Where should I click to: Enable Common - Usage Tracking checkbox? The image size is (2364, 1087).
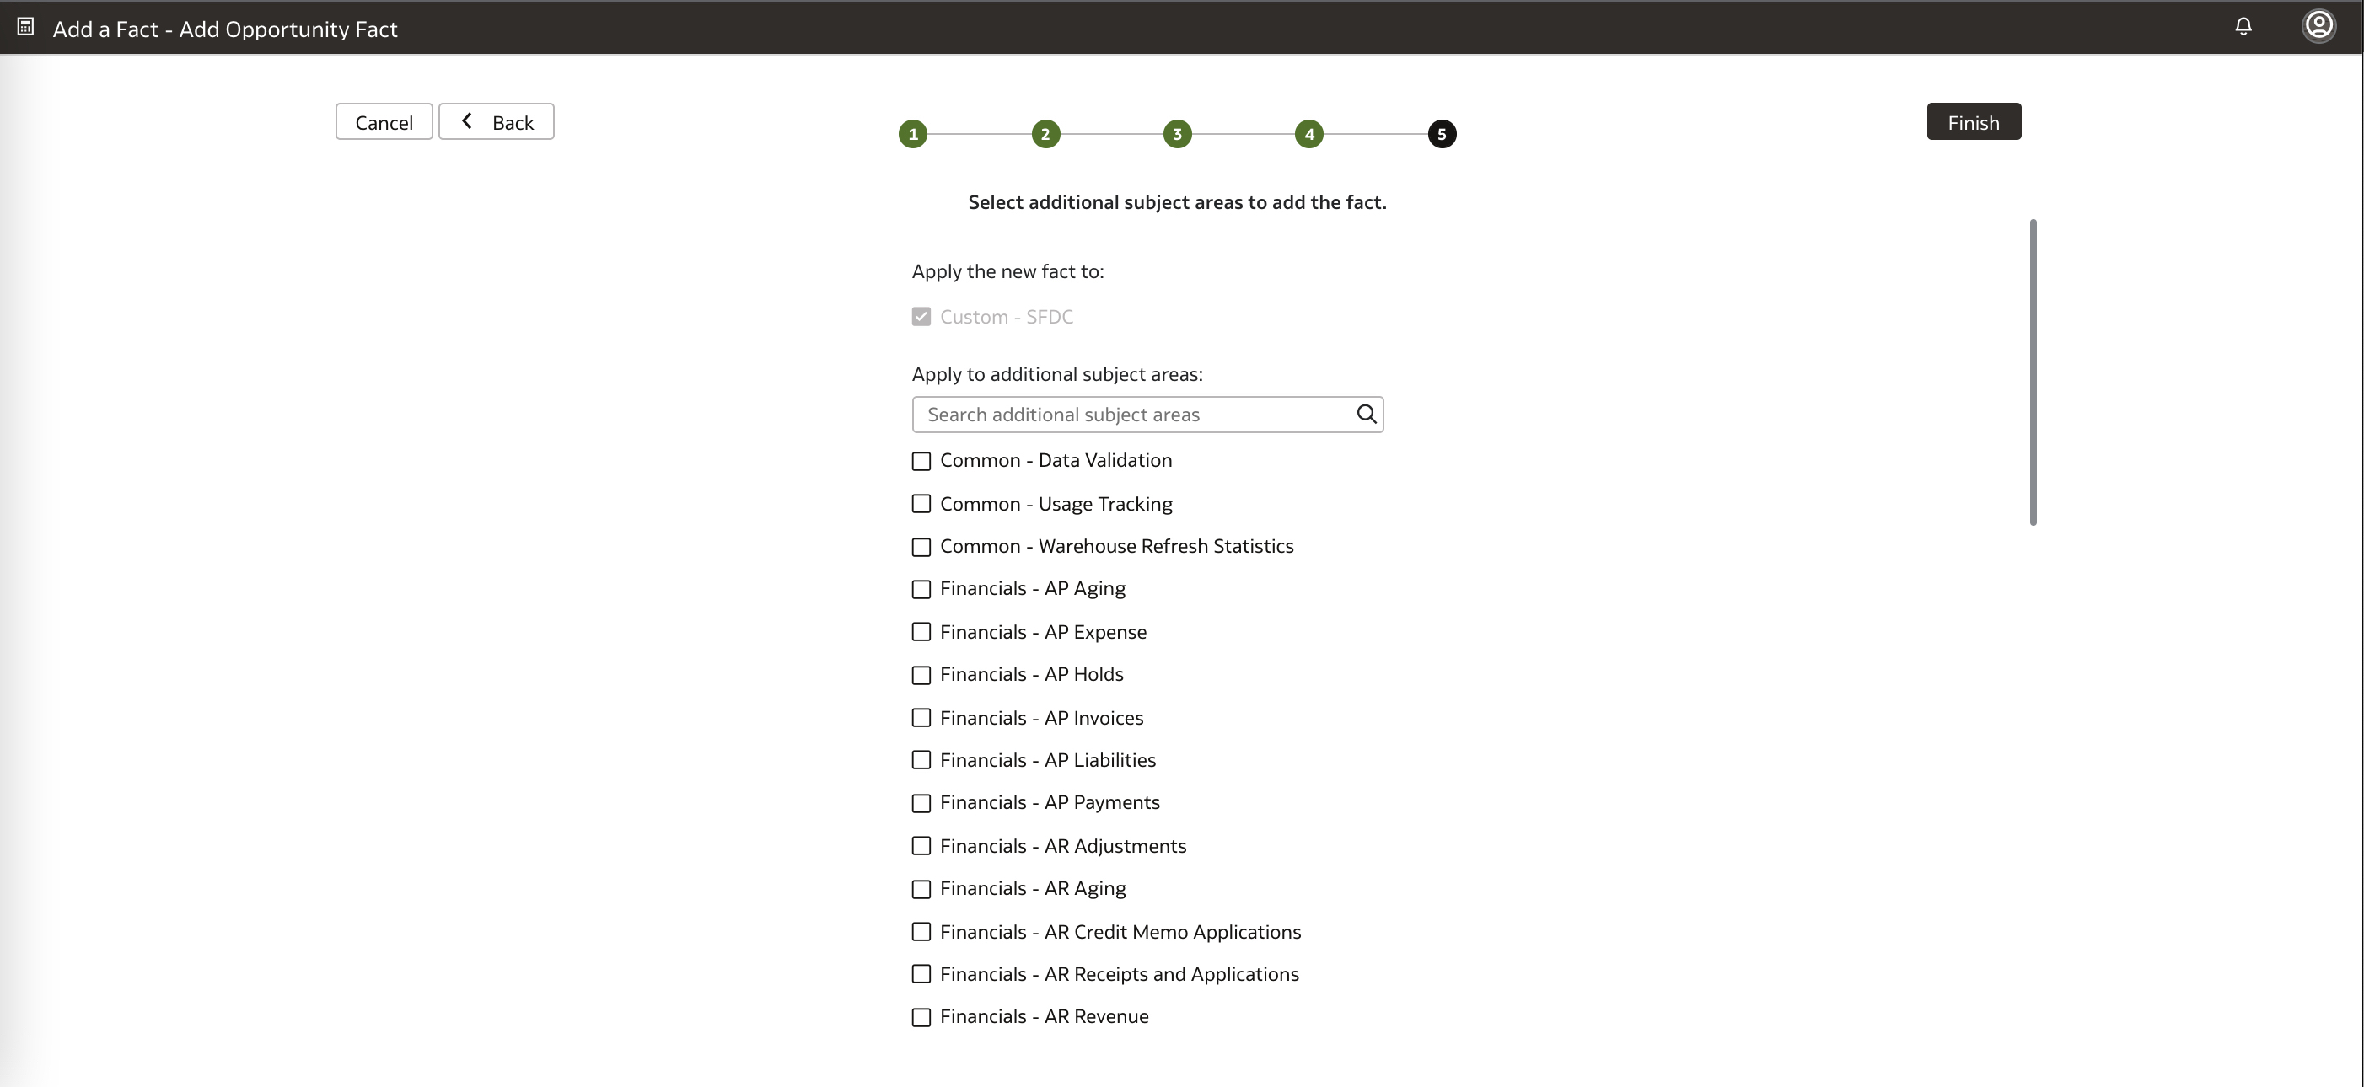click(x=921, y=504)
